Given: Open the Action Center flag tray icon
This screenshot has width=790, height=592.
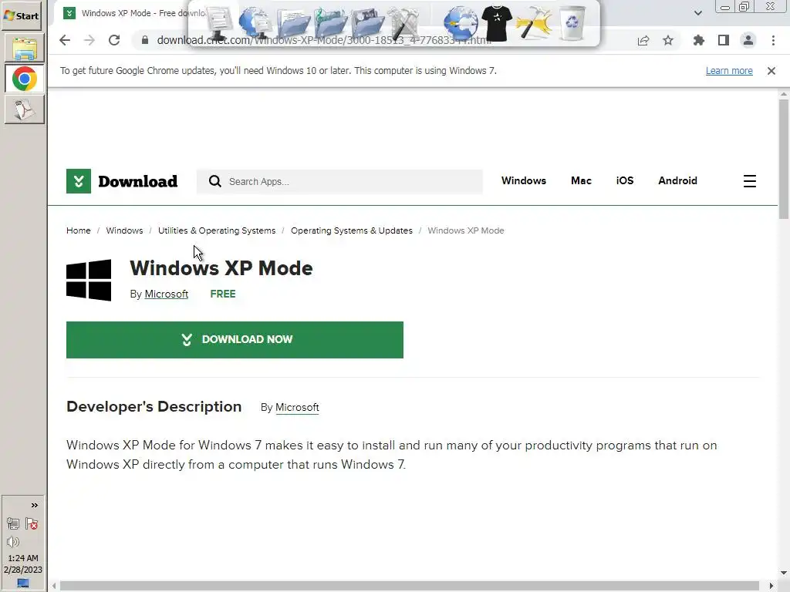Looking at the screenshot, I should [x=32, y=524].
